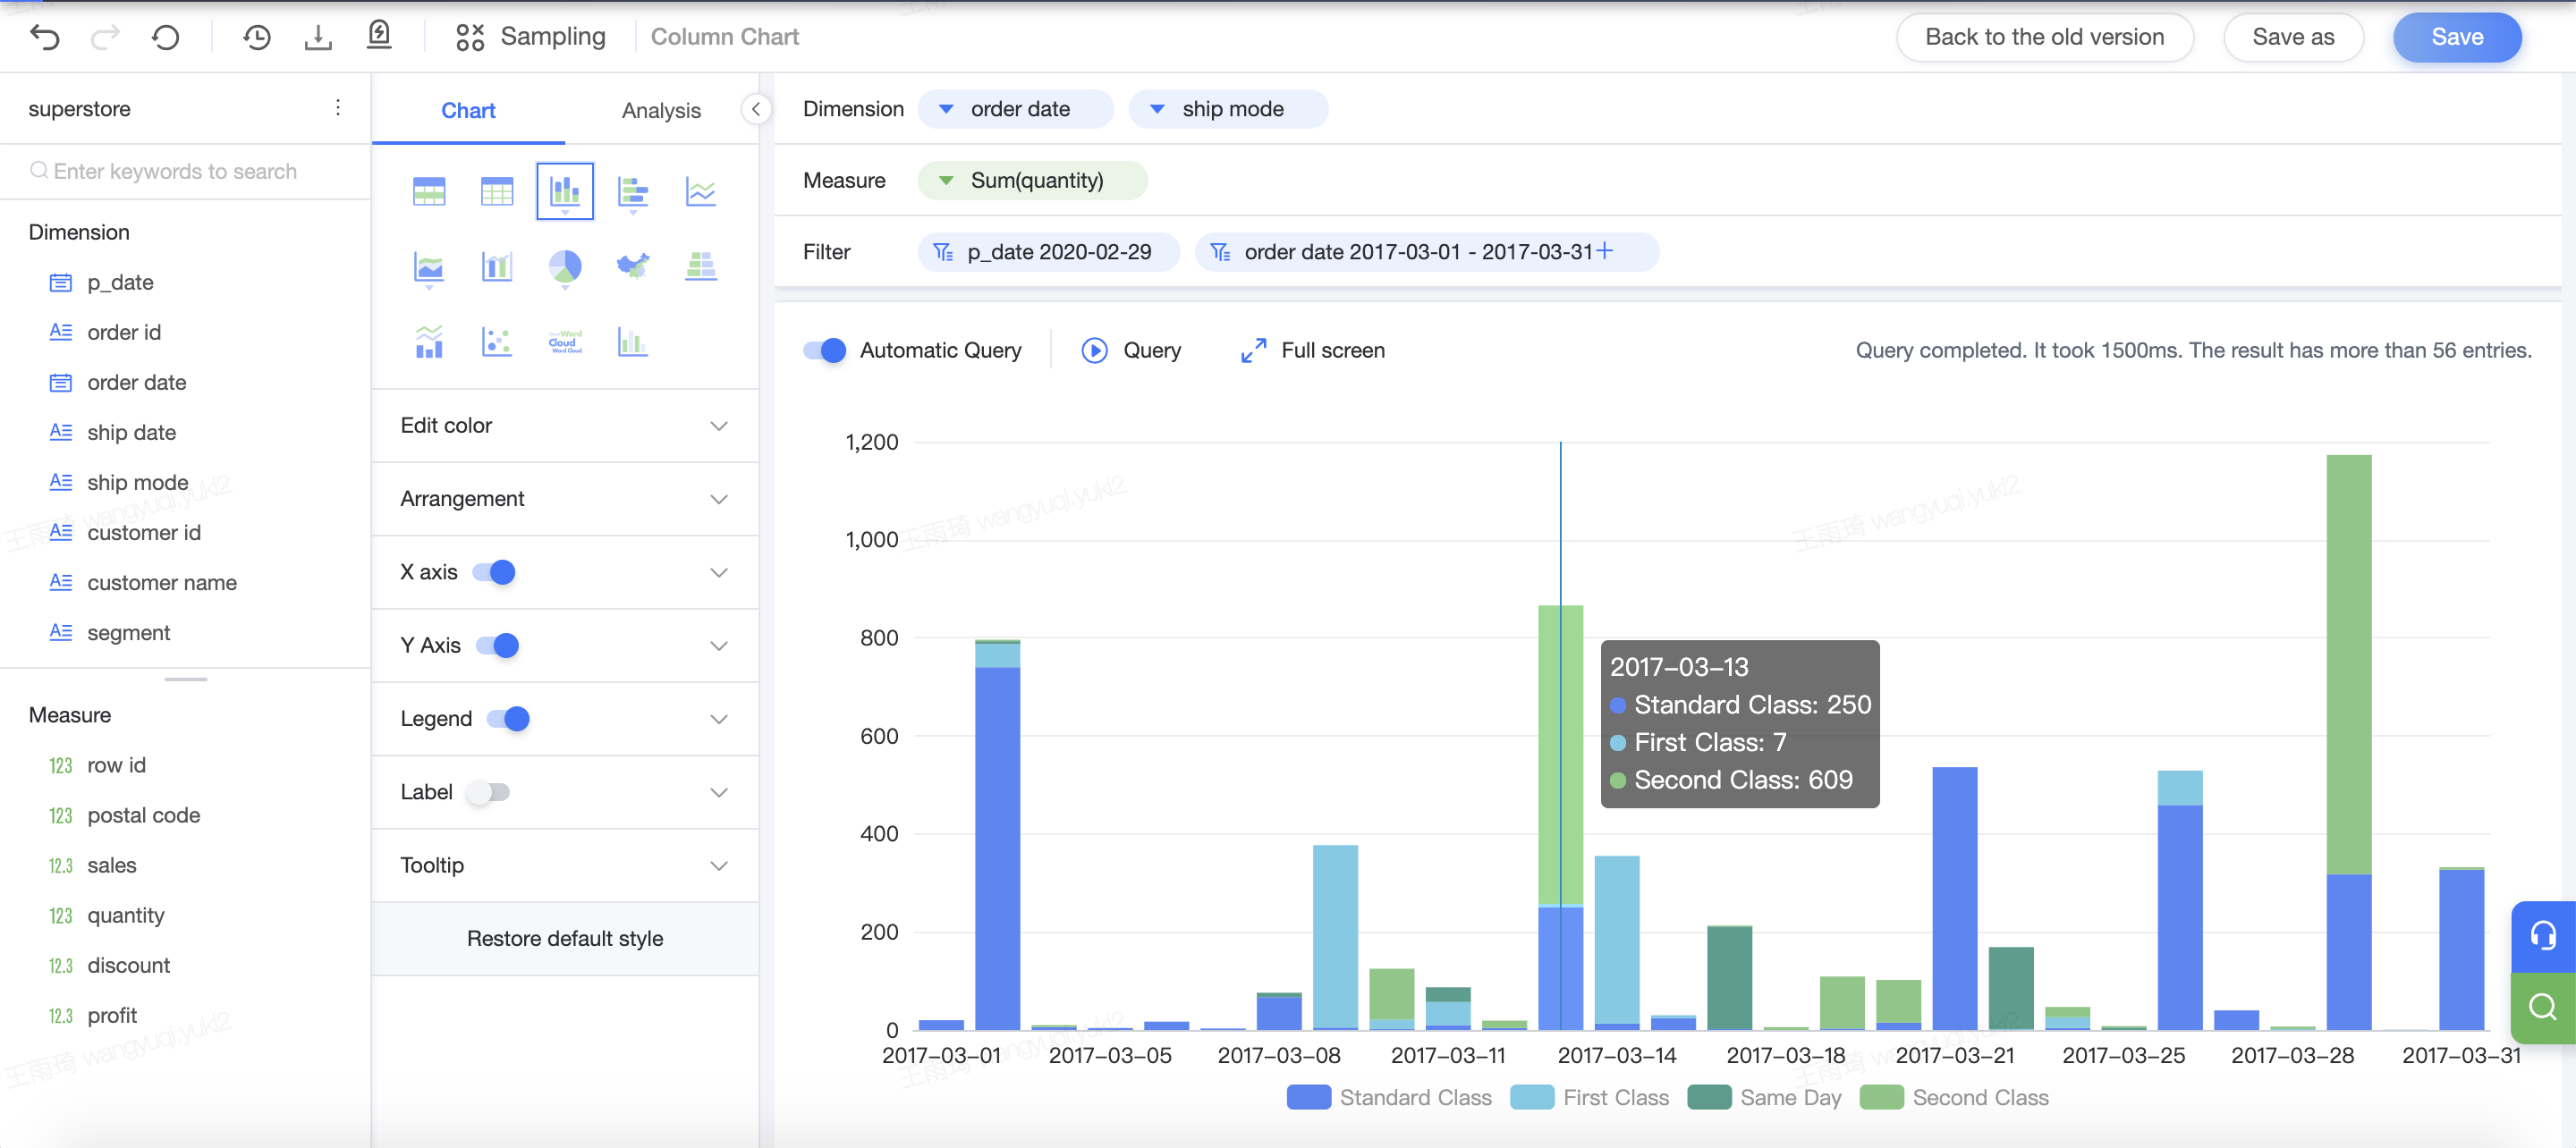Click the refresh icon in toolbar
This screenshot has height=1148, width=2576.
166,37
